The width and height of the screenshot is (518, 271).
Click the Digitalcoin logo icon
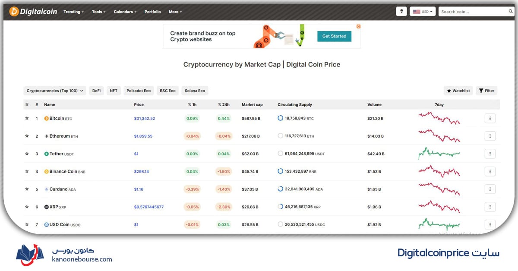[14, 12]
